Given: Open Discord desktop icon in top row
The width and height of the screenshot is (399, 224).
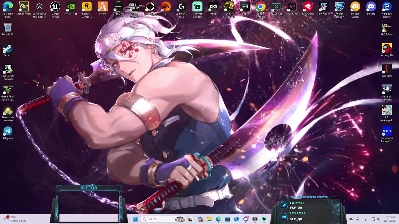Looking at the screenshot, I should 371,8.
